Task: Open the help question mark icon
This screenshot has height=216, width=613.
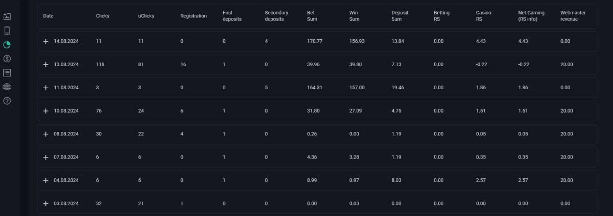Action: (x=7, y=101)
